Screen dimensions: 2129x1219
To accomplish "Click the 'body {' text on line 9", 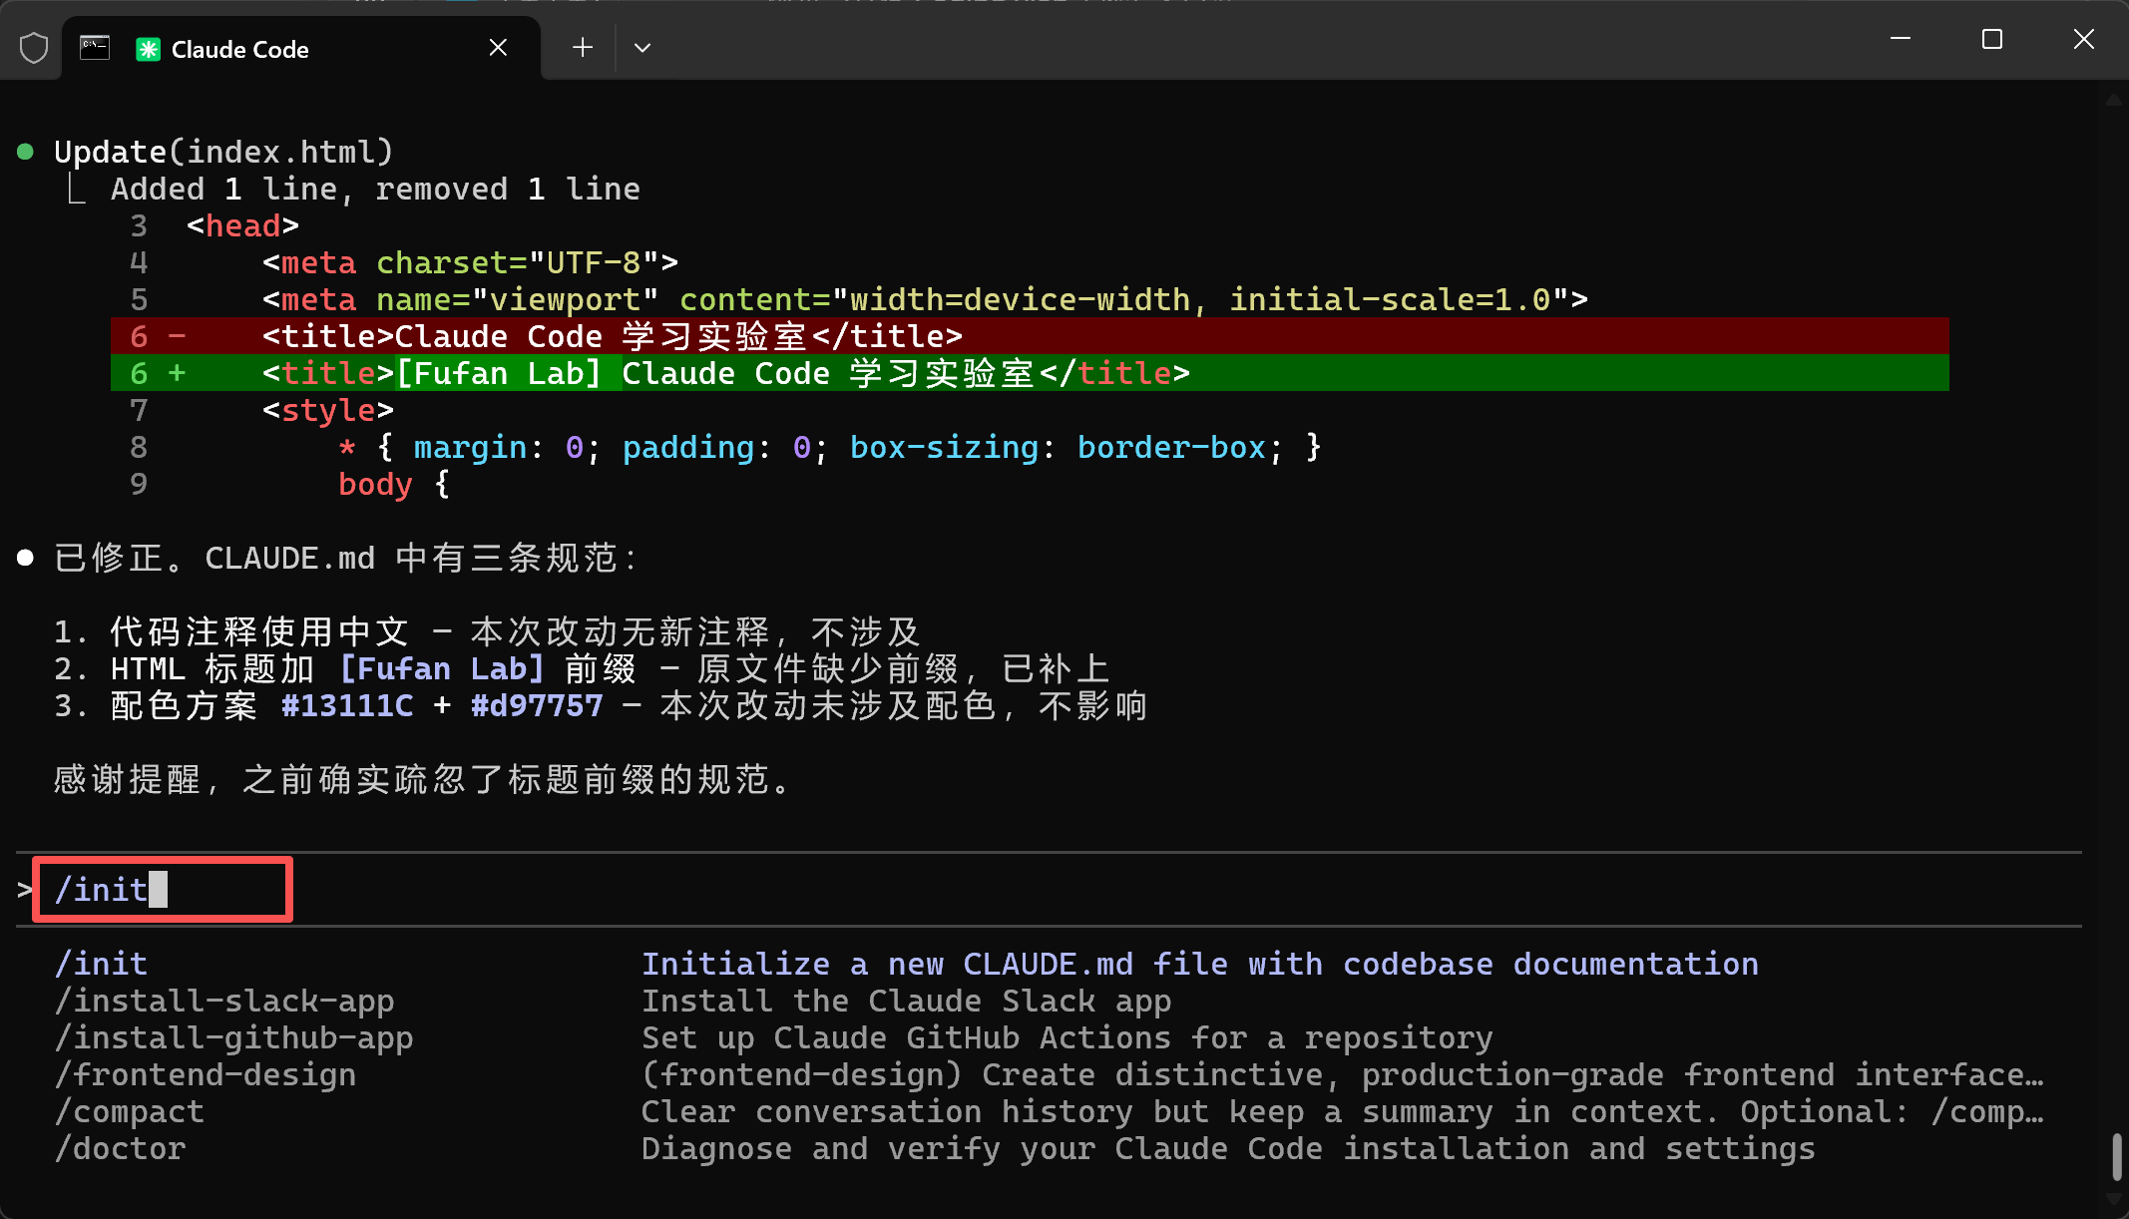I will coord(394,484).
